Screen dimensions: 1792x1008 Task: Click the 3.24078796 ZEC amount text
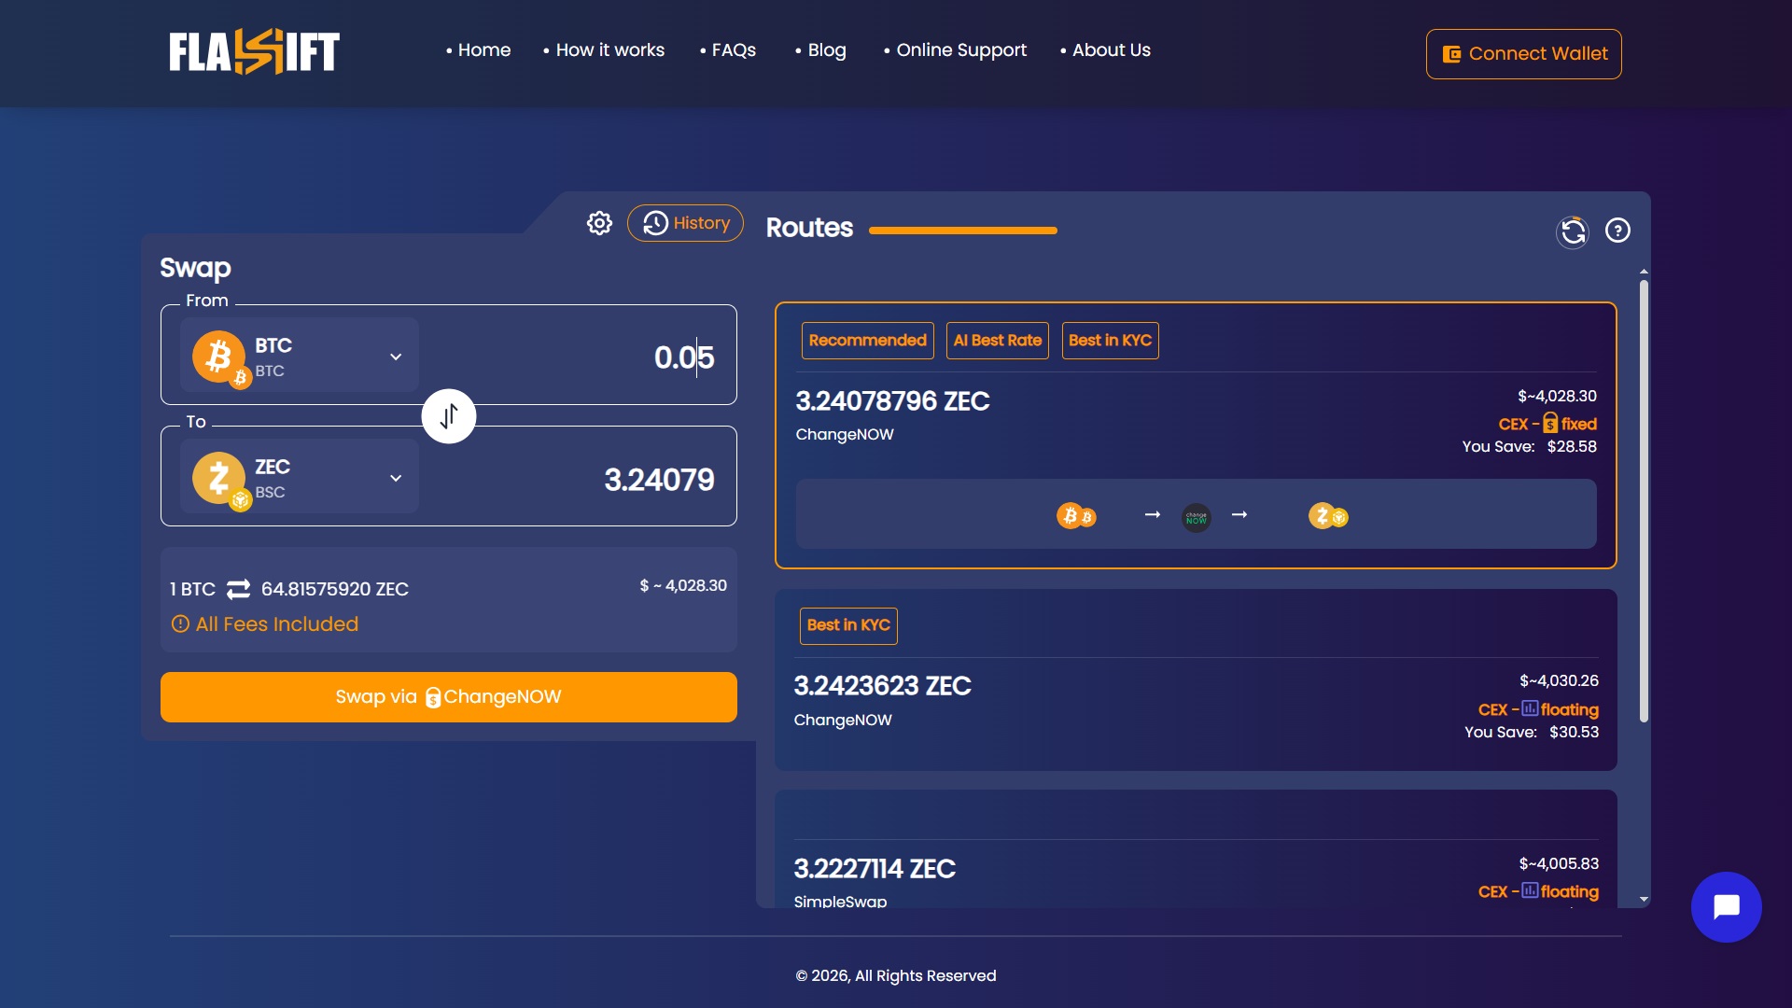[891, 401]
